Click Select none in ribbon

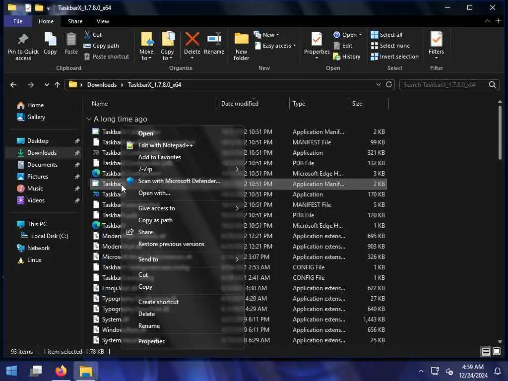coord(390,46)
